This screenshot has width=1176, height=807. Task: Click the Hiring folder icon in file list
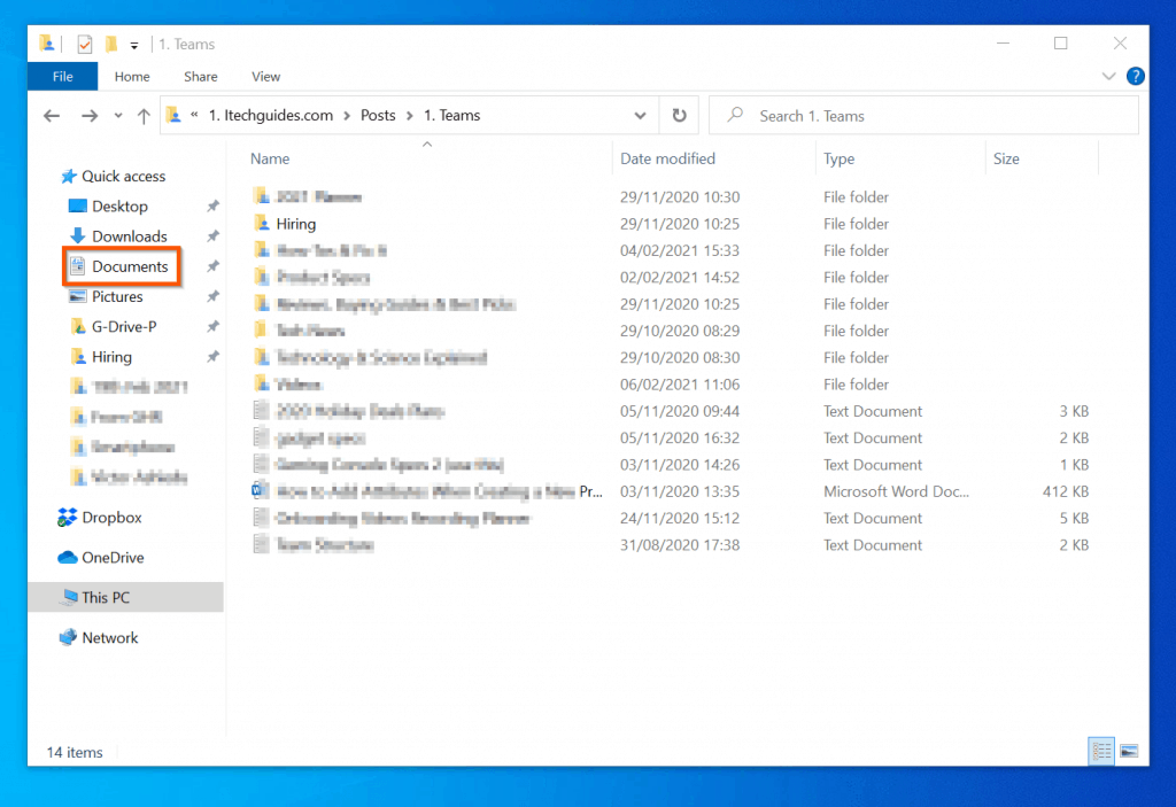coord(261,223)
